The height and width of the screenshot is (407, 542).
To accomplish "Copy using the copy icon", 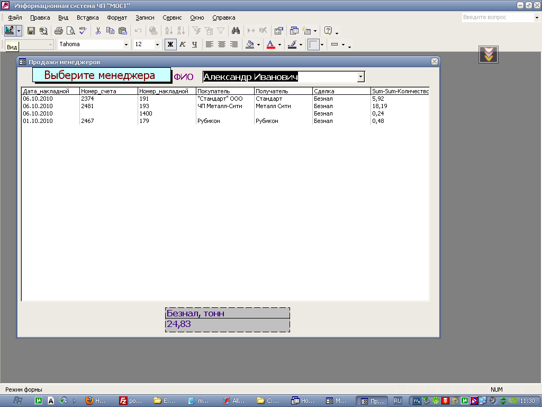I will (110, 31).
